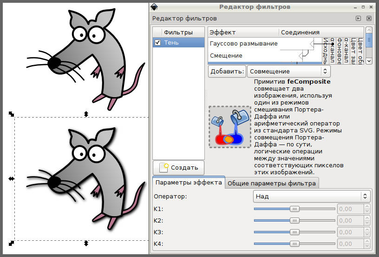Toggle the Тень filter checkbox

[157, 43]
